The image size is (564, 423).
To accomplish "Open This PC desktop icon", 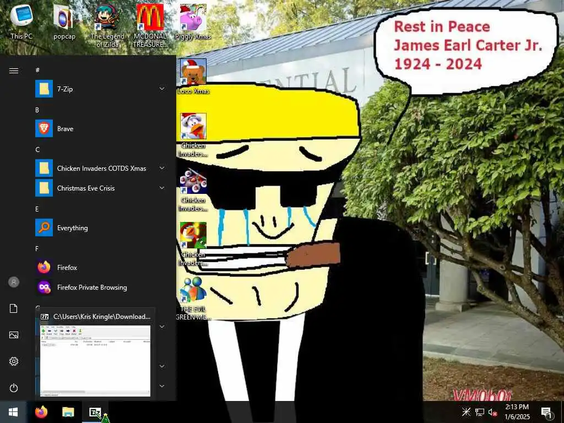I will (x=21, y=21).
